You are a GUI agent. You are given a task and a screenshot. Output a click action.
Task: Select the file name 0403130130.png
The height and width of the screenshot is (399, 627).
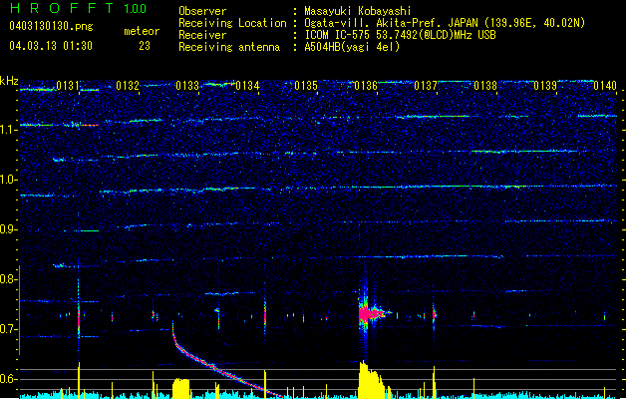51,27
